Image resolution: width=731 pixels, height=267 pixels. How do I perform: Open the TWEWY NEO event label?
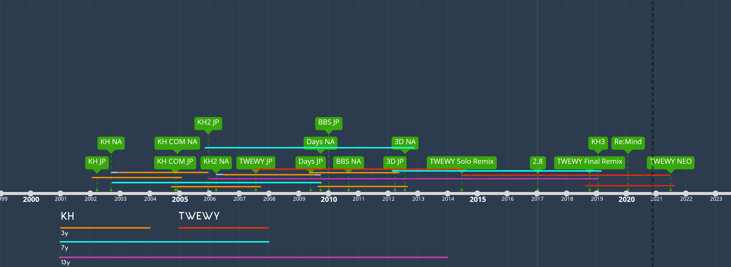[670, 161]
